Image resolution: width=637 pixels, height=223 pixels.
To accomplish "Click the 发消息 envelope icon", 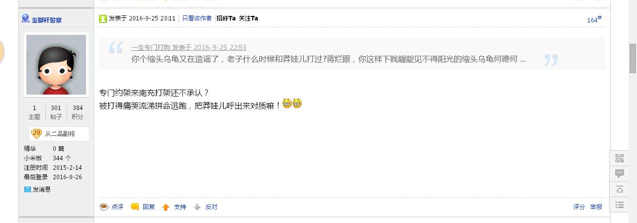I will point(27,189).
